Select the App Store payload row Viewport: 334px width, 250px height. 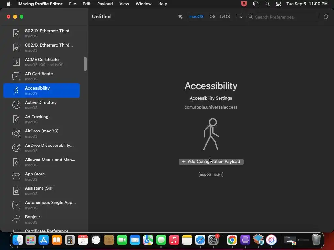[41, 176]
